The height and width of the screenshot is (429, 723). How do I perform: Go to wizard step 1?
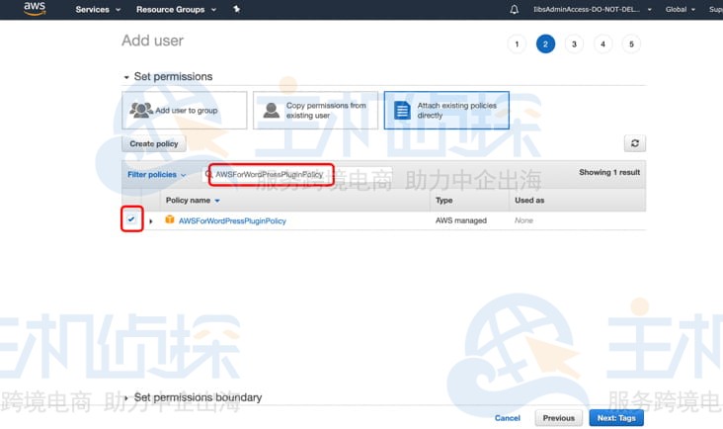click(x=517, y=44)
